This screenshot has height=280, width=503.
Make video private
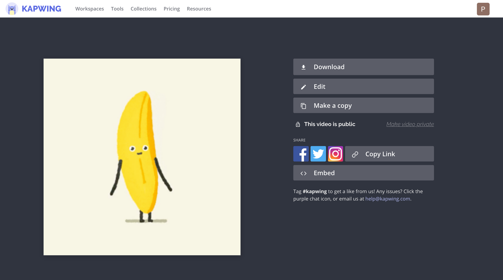click(410, 124)
